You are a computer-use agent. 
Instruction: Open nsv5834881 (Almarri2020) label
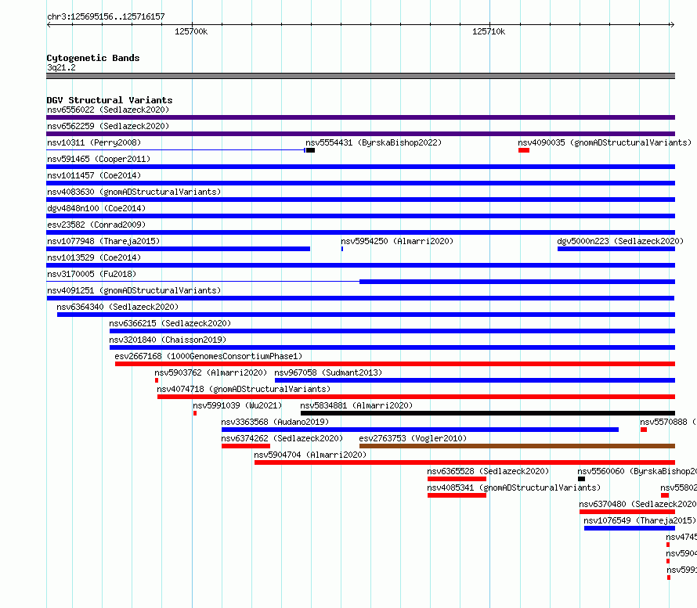(356, 405)
